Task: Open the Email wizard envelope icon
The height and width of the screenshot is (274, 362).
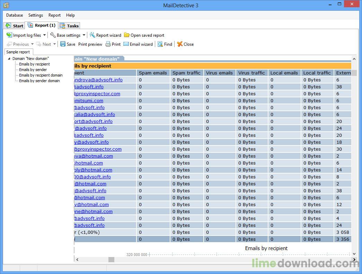Action: tap(126, 44)
